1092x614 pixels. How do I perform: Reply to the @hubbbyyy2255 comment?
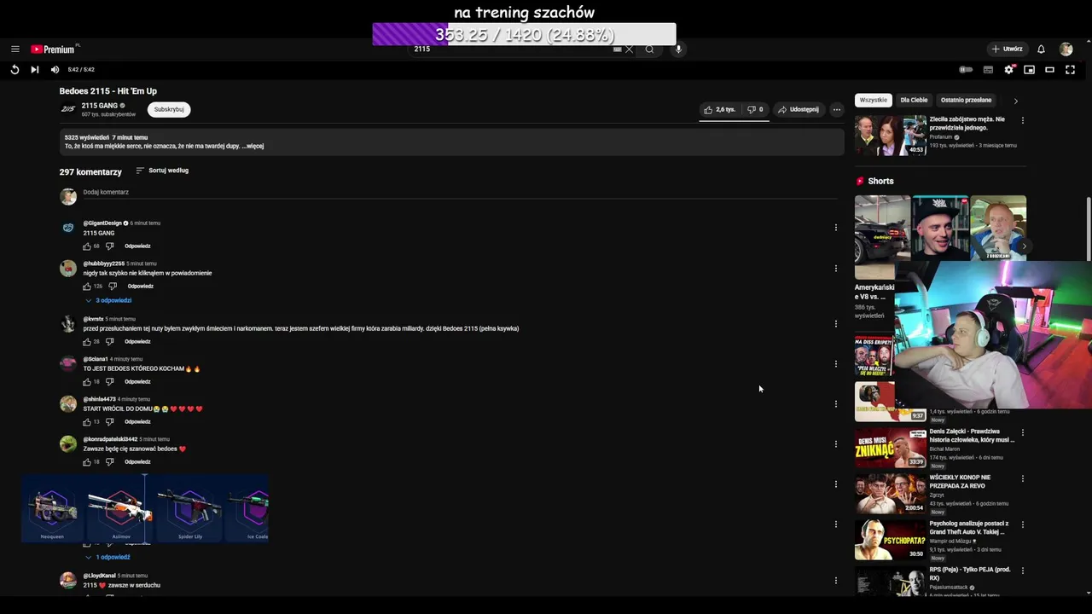(141, 287)
